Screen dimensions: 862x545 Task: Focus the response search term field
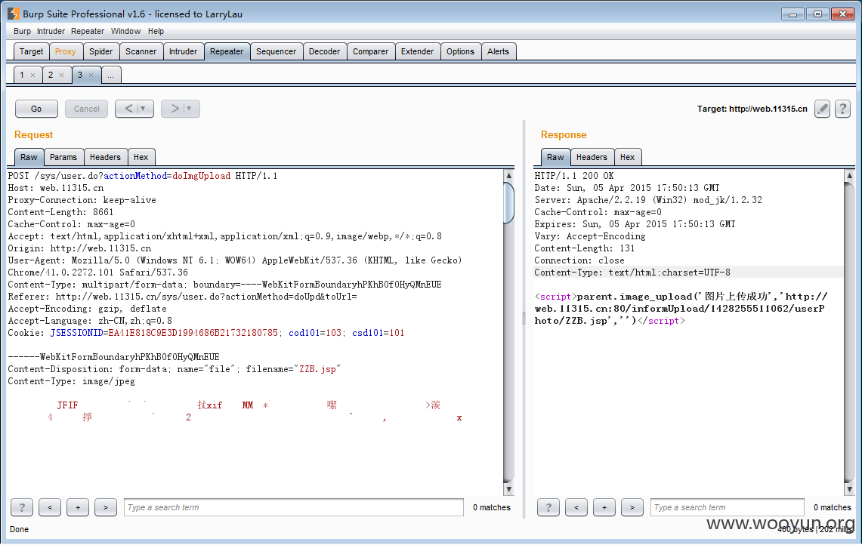coord(728,507)
